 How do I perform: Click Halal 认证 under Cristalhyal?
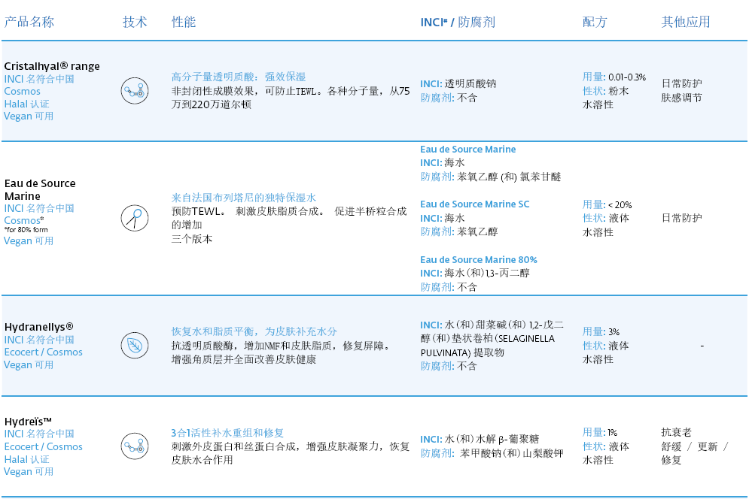pos(27,104)
